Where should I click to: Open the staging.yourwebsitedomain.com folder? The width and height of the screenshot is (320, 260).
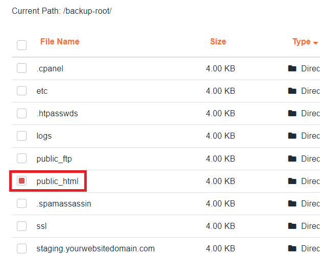tap(95, 249)
